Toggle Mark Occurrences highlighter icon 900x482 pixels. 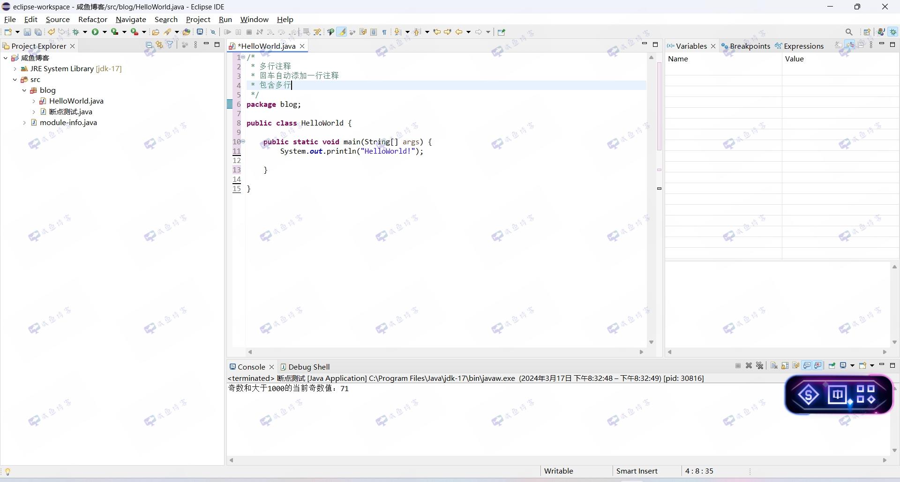coord(342,32)
